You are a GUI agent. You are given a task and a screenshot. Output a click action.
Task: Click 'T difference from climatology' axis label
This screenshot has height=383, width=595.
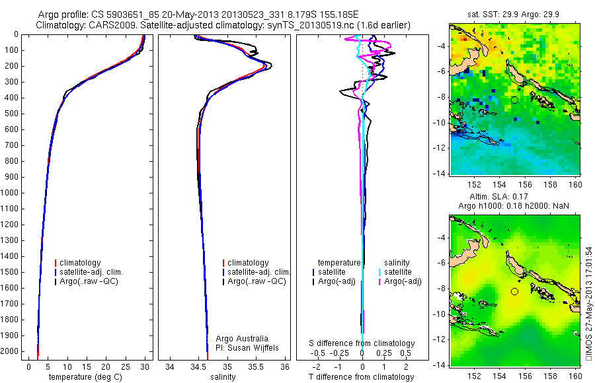(361, 377)
